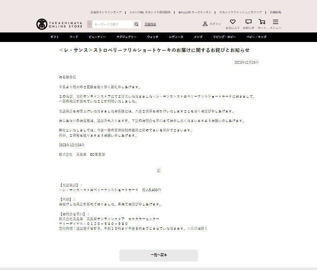317x270 pixels.
Task: Open the hamburger menu icon
Action: click(275, 22)
